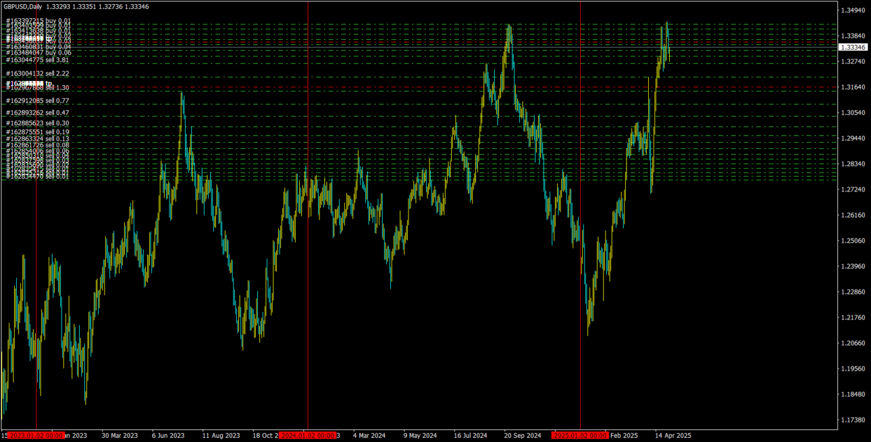
Task: Click the 20 Sep 2024 date label
Action: coord(523,436)
